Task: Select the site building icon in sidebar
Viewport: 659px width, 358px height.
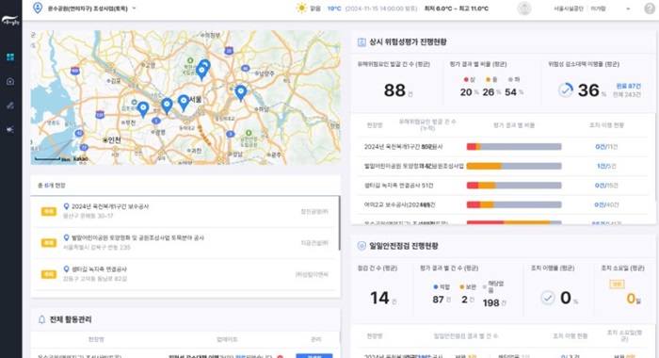Action: 10,81
